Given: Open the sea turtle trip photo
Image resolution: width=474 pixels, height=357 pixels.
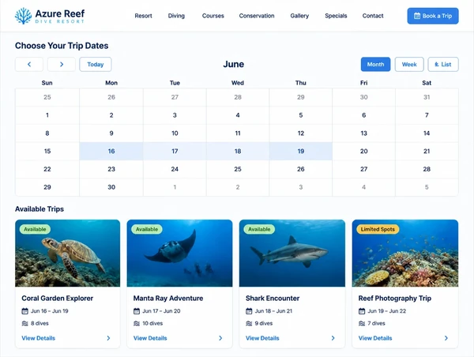Looking at the screenshot, I should 68,254.
